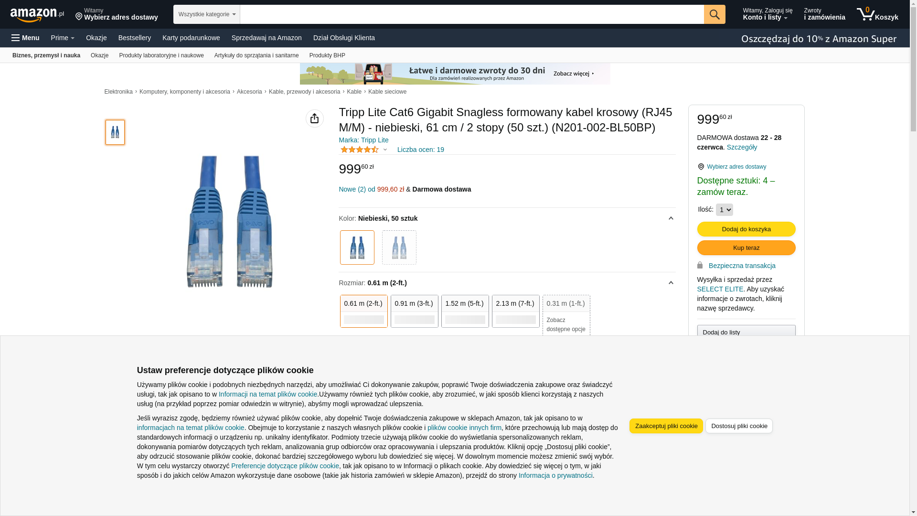917x516 pixels.
Task: Open the shopping cart icon
Action: pyautogui.click(x=865, y=14)
